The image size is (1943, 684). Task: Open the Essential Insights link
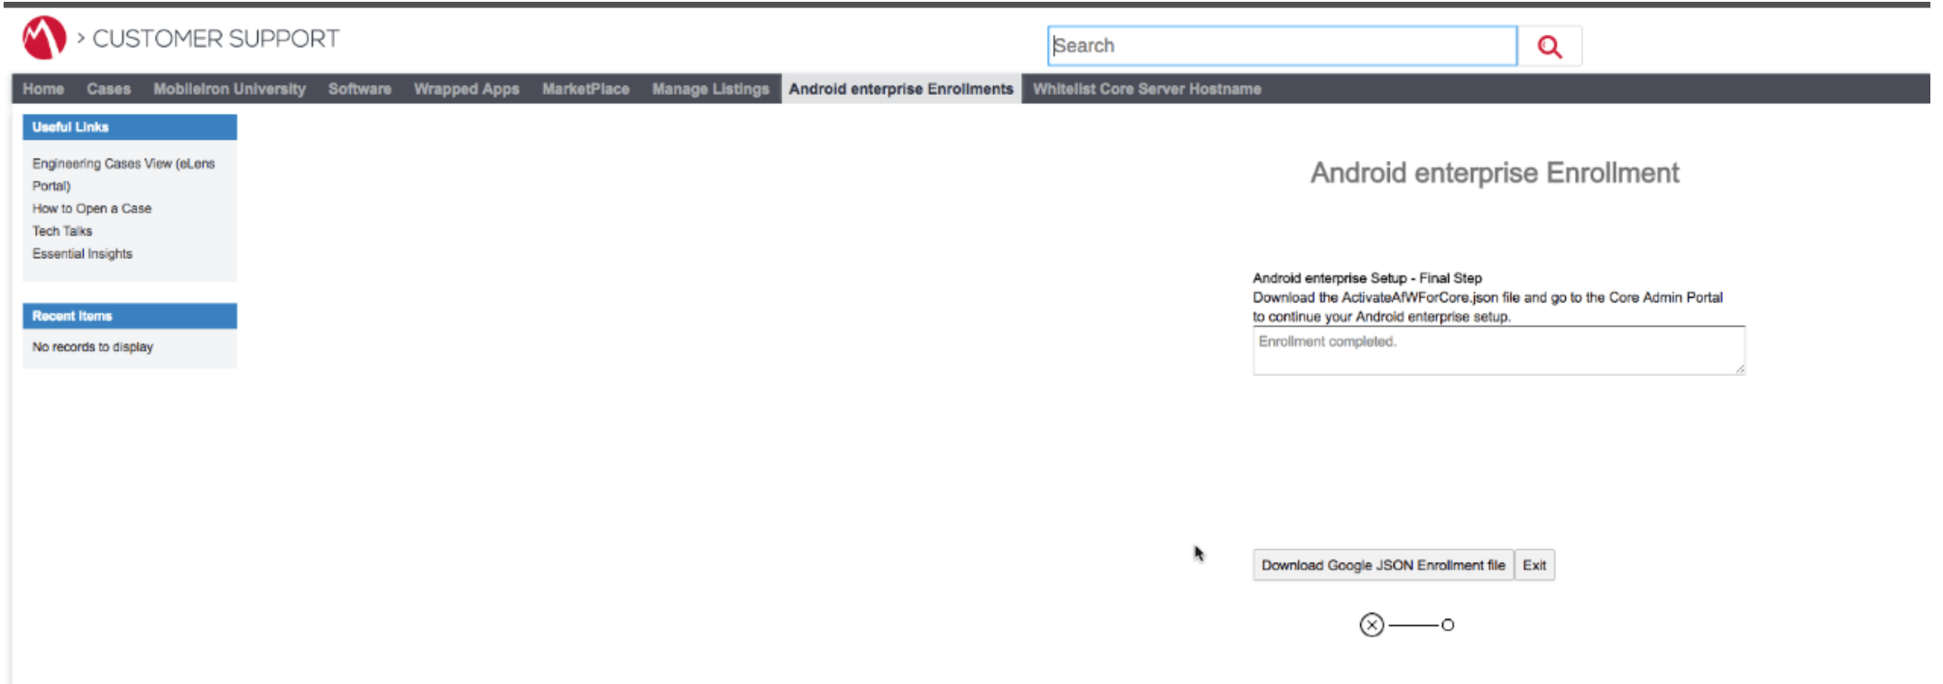[x=82, y=254]
